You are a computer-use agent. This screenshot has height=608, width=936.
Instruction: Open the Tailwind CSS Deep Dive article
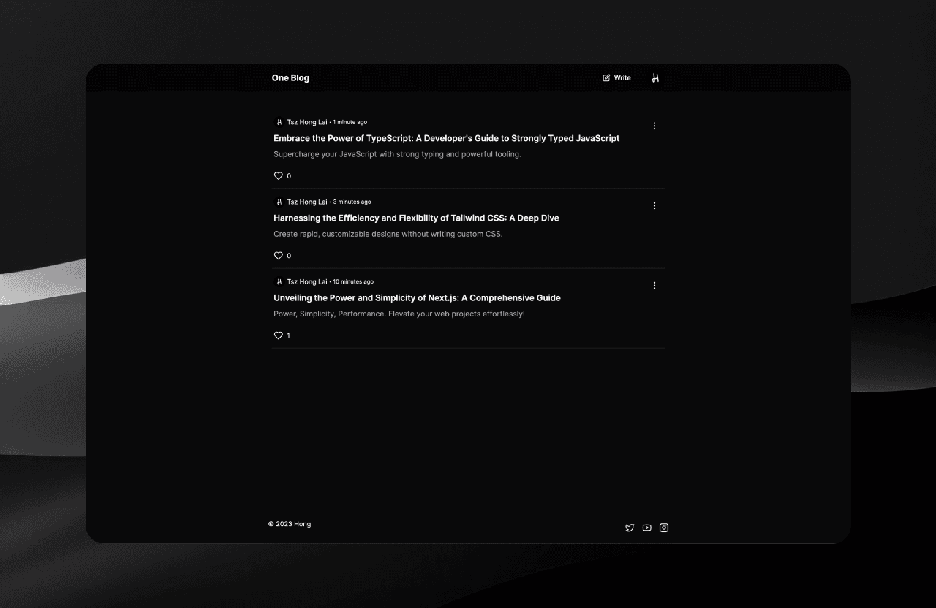tap(416, 218)
